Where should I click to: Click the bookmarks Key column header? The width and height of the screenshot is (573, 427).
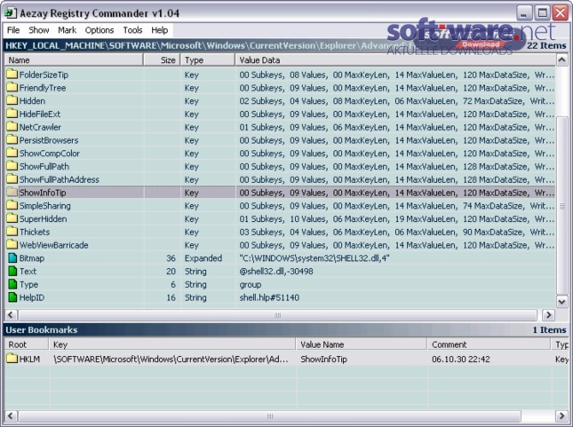[172, 344]
